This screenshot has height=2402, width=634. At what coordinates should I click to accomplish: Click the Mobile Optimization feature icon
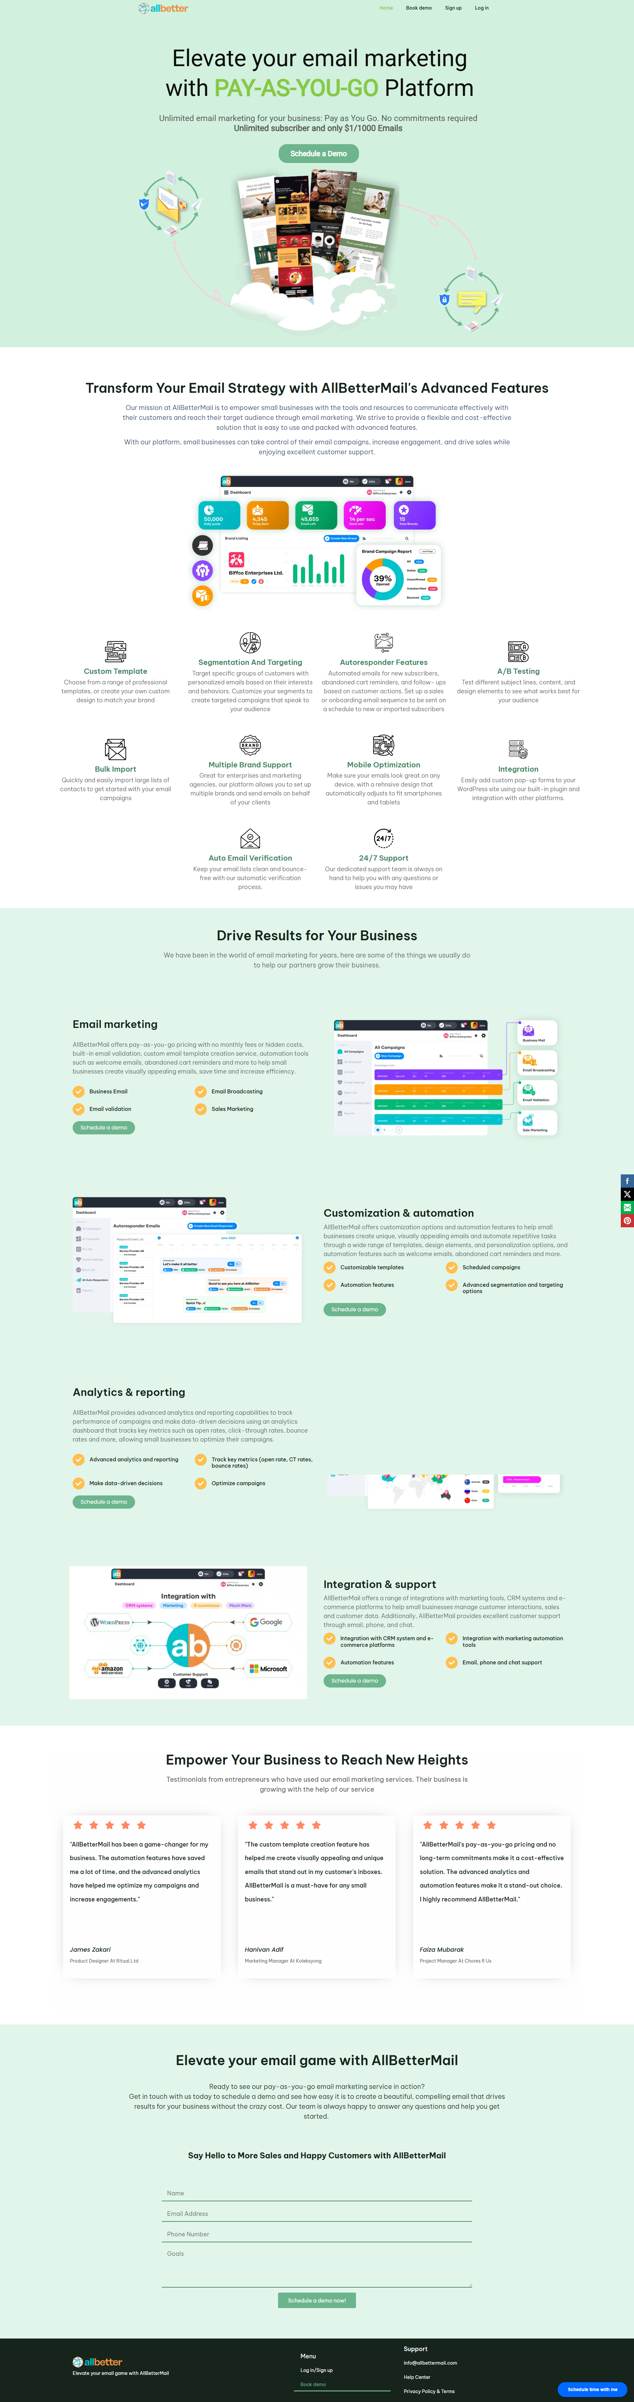click(384, 744)
